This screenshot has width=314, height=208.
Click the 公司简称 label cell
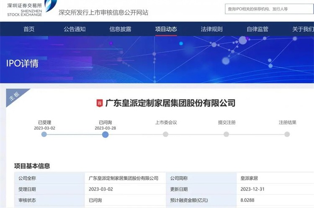pos(201,178)
